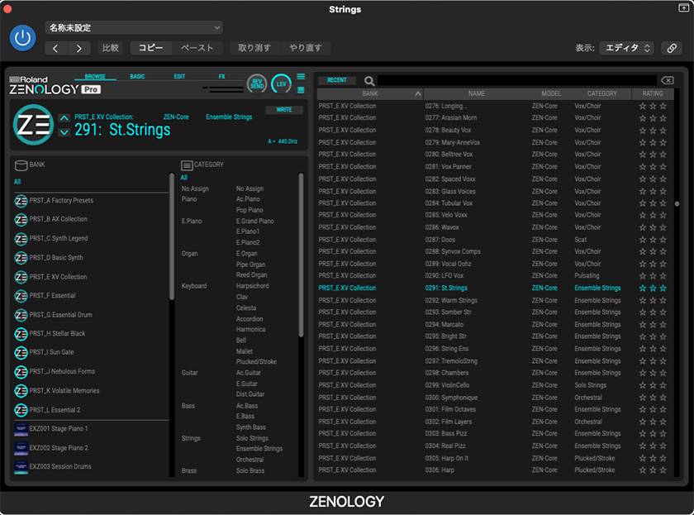Sort list by NAME column header
The width and height of the screenshot is (694, 515).
pos(477,93)
